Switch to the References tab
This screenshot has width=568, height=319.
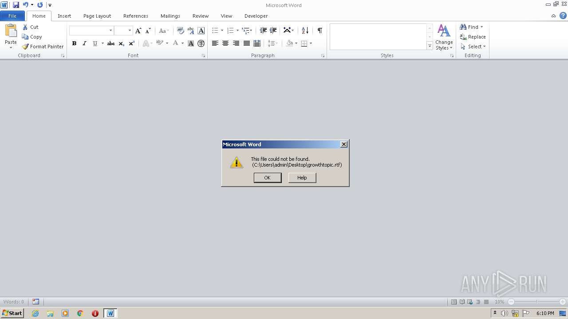pos(136,16)
